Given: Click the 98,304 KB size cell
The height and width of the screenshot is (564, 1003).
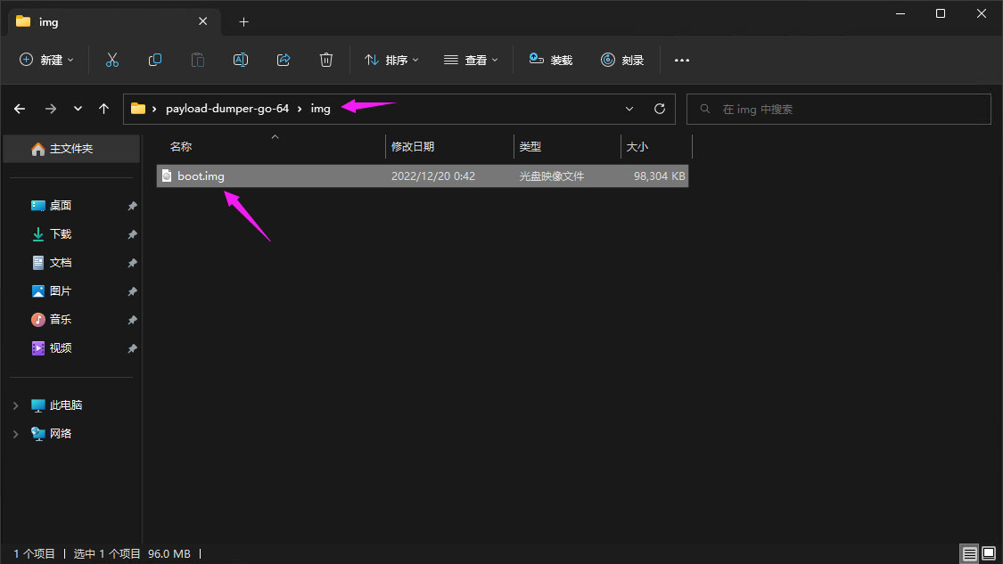Looking at the screenshot, I should (659, 176).
